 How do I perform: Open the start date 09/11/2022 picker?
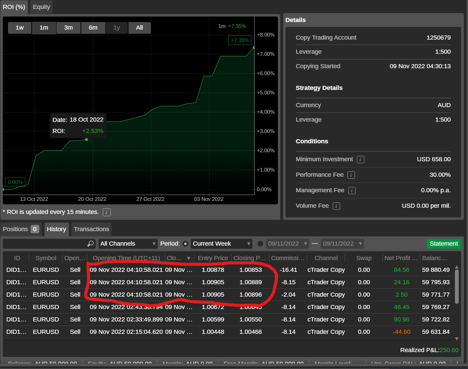coord(288,244)
